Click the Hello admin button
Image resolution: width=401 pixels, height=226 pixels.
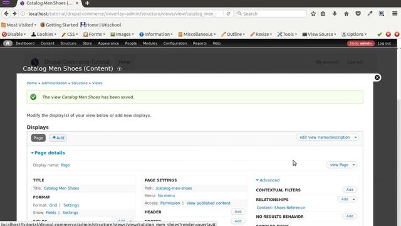point(361,43)
